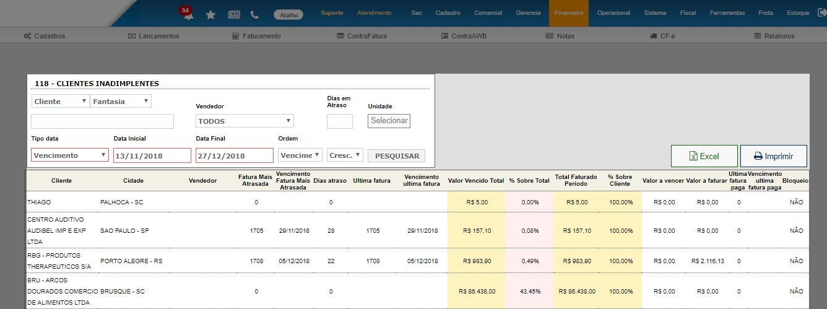This screenshot has height=309, width=827.
Task: Expand the Fantasia dropdown
Action: coord(121,102)
